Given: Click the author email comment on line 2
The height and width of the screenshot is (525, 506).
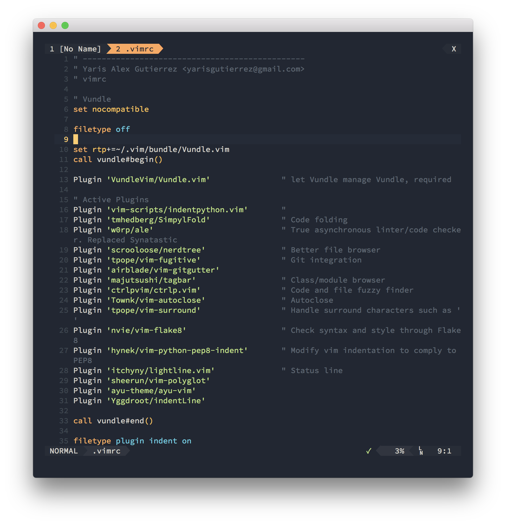Looking at the screenshot, I should pos(244,69).
